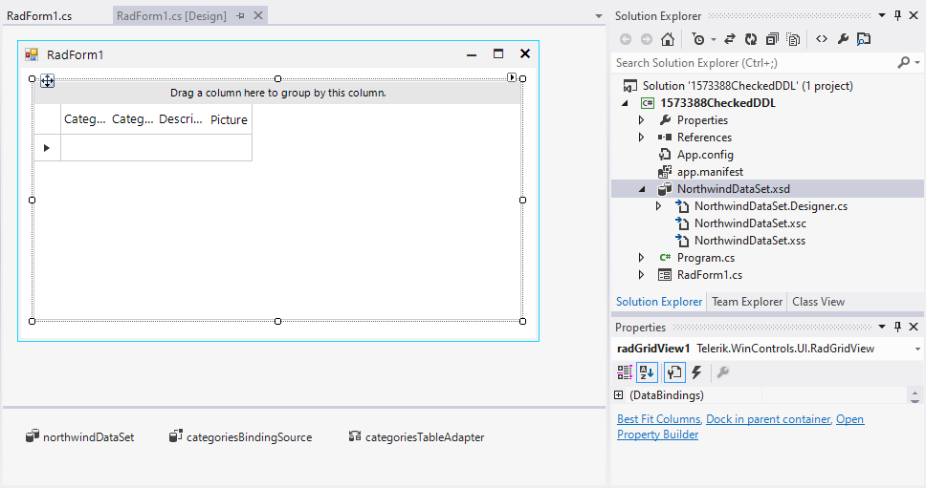Click Dock in parent container link
The image size is (926, 488).
(768, 419)
